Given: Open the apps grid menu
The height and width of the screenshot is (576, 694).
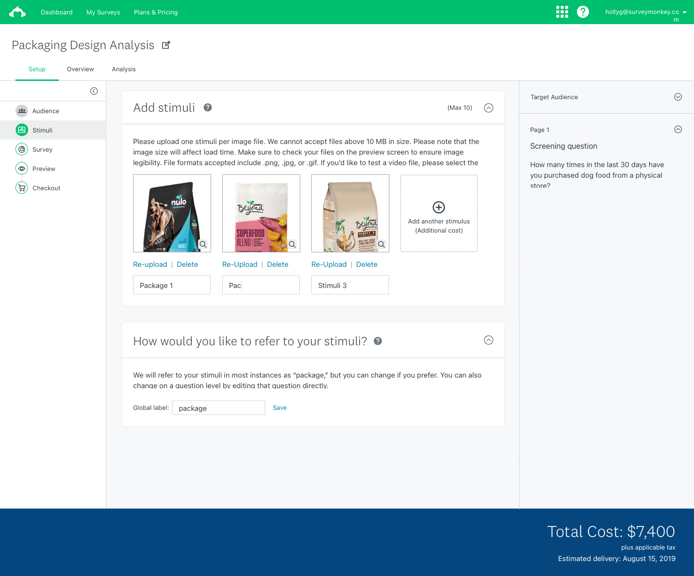Looking at the screenshot, I should [x=562, y=12].
